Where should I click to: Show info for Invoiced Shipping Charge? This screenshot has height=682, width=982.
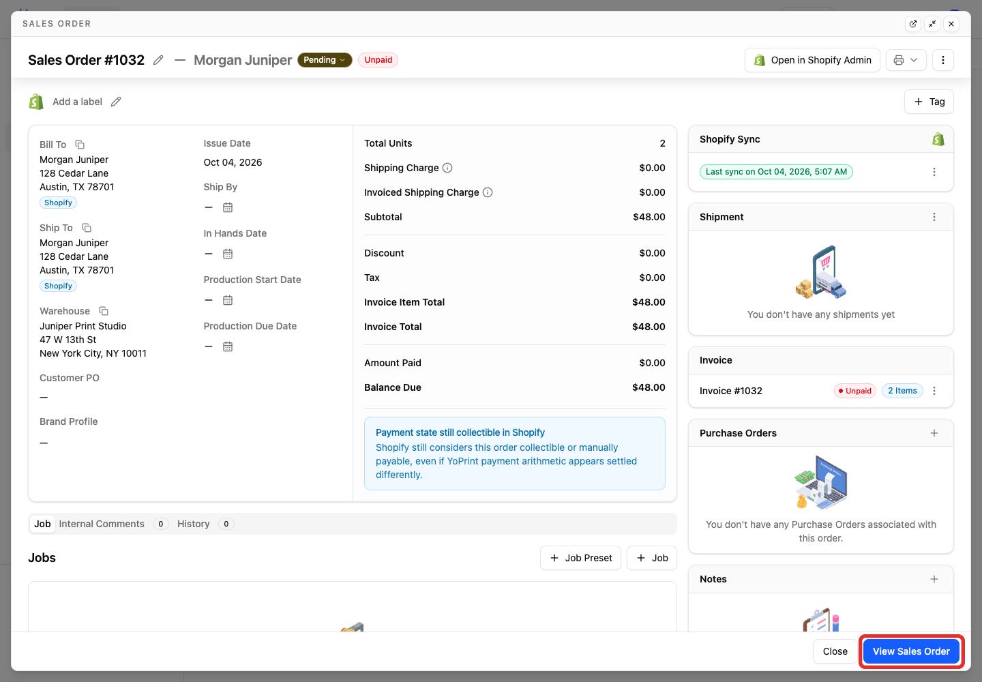coord(488,192)
